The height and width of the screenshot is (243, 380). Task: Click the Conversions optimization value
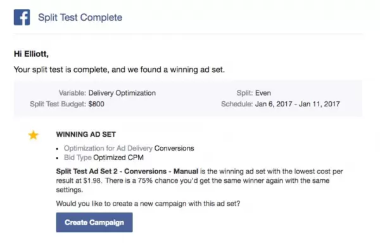[174, 148]
